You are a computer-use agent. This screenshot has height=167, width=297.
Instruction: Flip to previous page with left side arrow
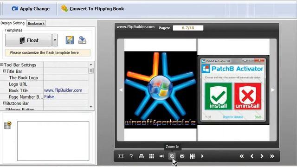[x=121, y=90]
